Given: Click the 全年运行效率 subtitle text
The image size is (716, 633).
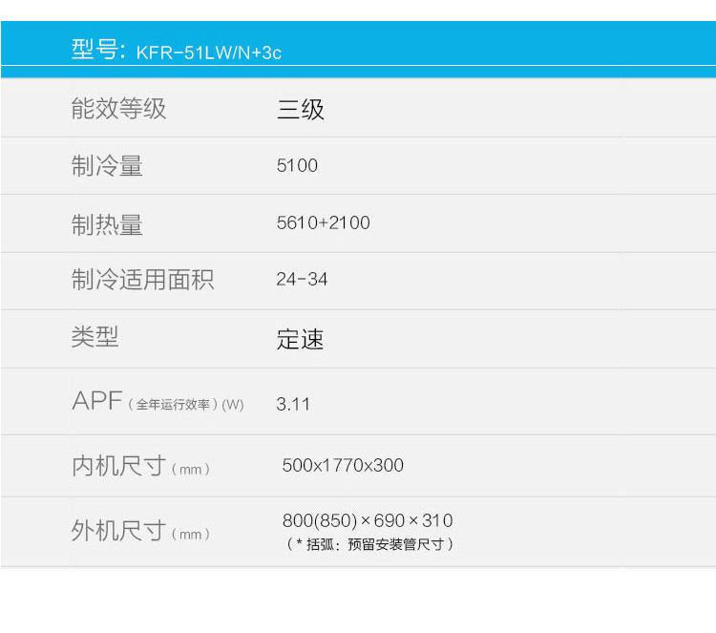Looking at the screenshot, I should pyautogui.click(x=174, y=405).
